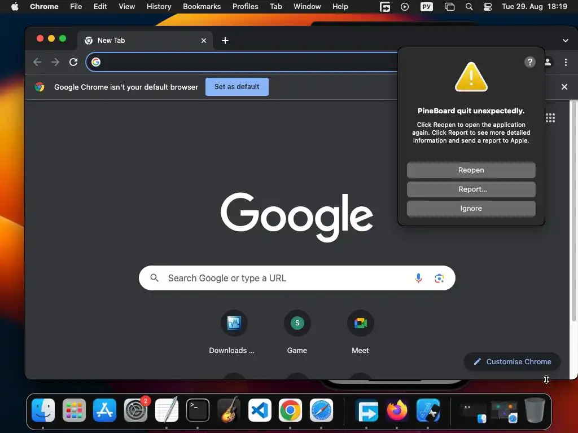Open Finder from the Dock
Viewport: 578px width, 433px height.
pyautogui.click(x=43, y=410)
